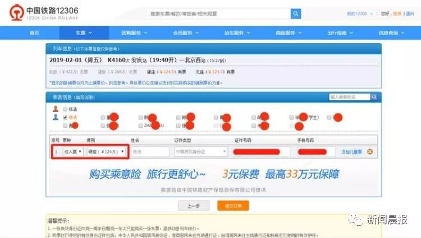Click the blue contacts person icon
Screen dimensions: 421x238
(x=56, y=117)
